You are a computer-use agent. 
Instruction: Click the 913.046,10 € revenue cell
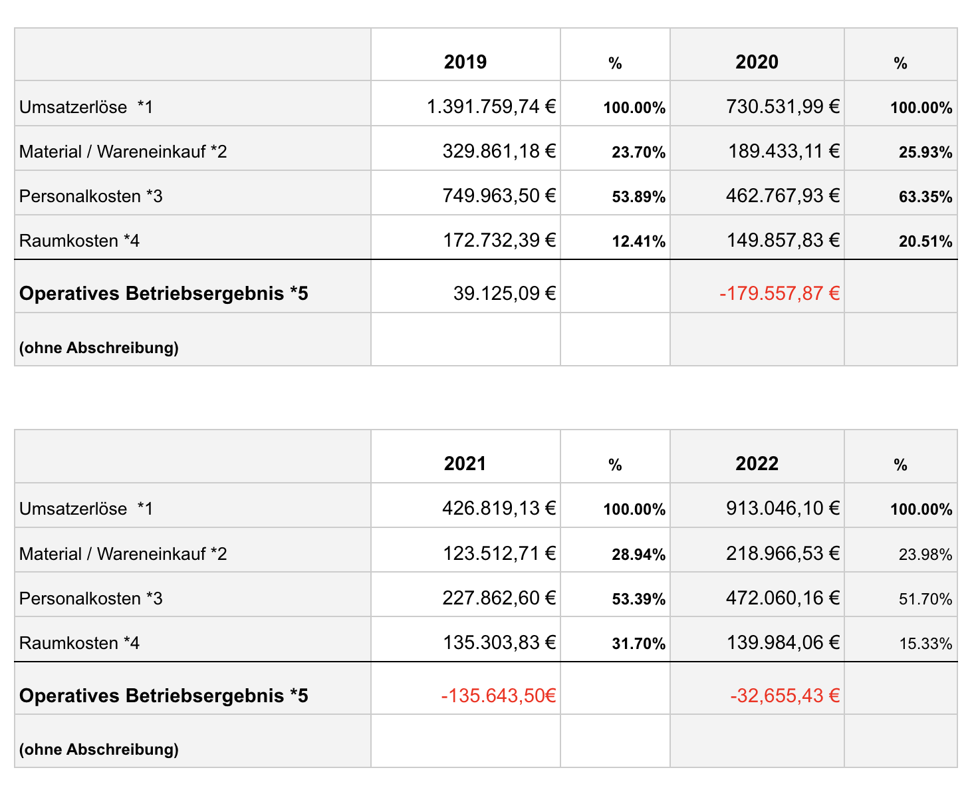tap(757, 505)
